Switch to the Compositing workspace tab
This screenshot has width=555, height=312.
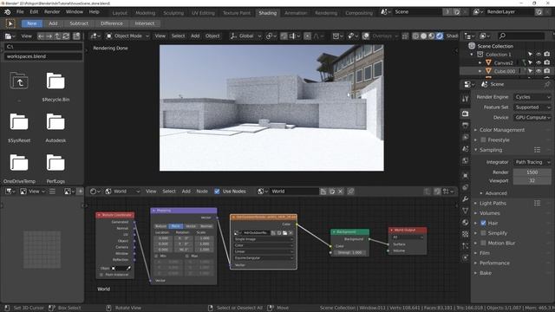coord(359,13)
